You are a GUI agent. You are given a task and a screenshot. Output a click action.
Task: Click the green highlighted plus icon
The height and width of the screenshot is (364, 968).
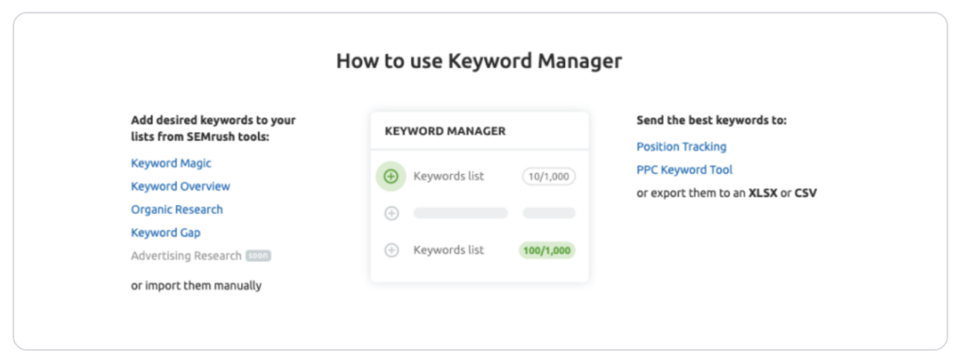(x=390, y=177)
